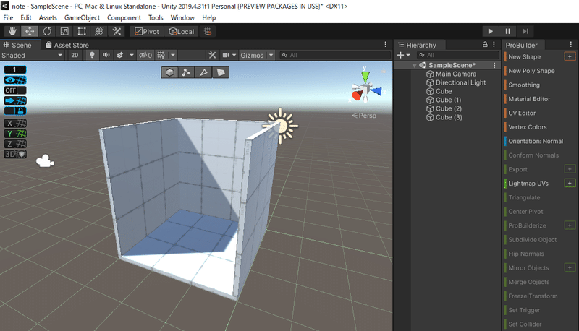This screenshot has height=331, width=579.
Task: Open ProBuilder panel options menu
Action: [571, 45]
